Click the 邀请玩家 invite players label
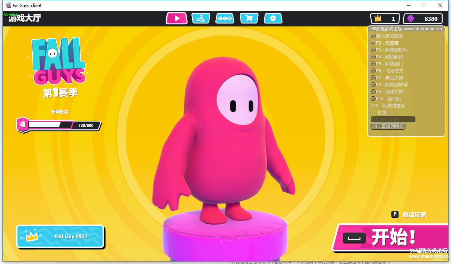 414,215
